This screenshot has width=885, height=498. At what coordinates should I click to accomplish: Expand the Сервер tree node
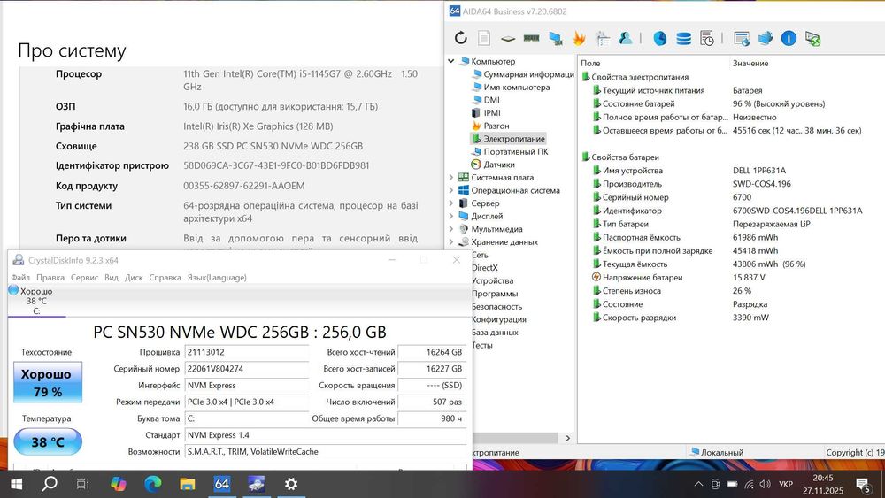(x=451, y=203)
